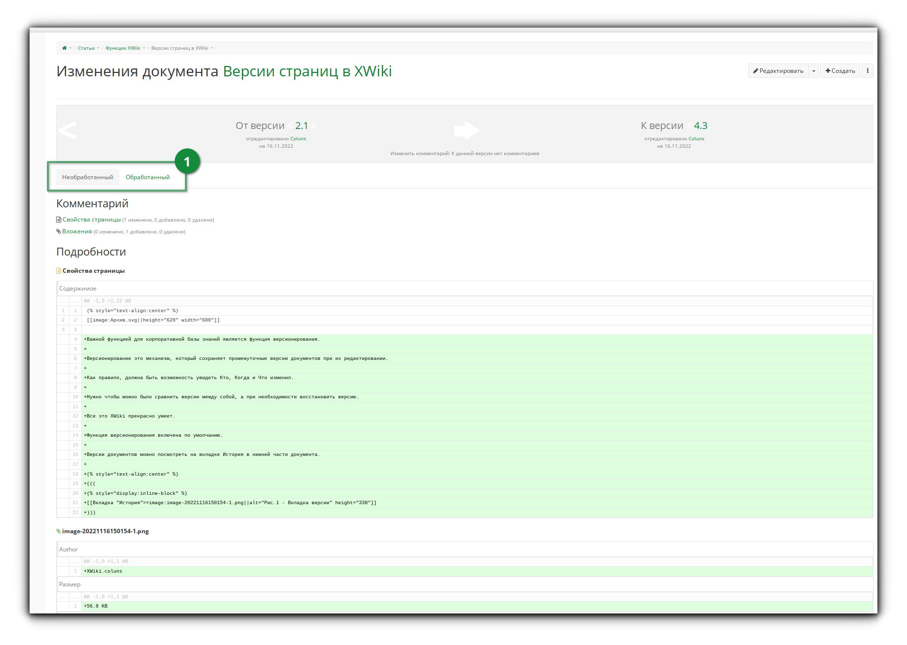This screenshot has height=645, width=907.
Task: Expand the home breadcrumb dropdown arrow
Action: (70, 48)
